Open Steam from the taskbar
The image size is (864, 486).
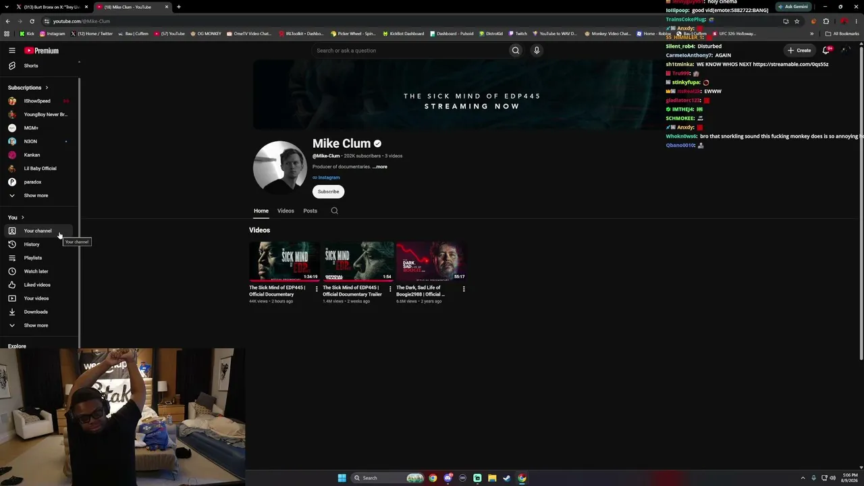[x=507, y=478]
